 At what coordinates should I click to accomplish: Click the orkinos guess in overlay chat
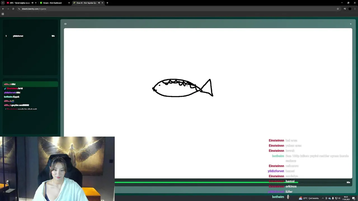coord(291,186)
